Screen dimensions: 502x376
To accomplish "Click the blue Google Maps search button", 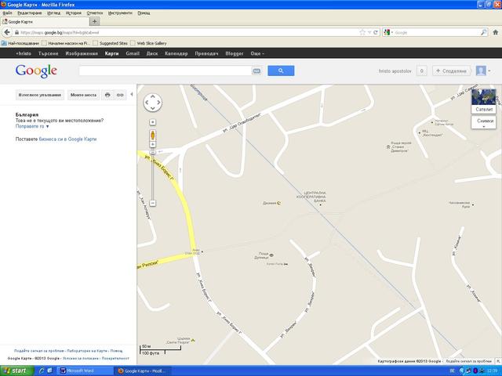I will 280,70.
